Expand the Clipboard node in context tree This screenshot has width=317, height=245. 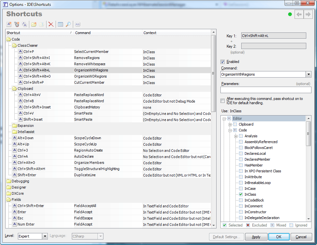[230, 124]
